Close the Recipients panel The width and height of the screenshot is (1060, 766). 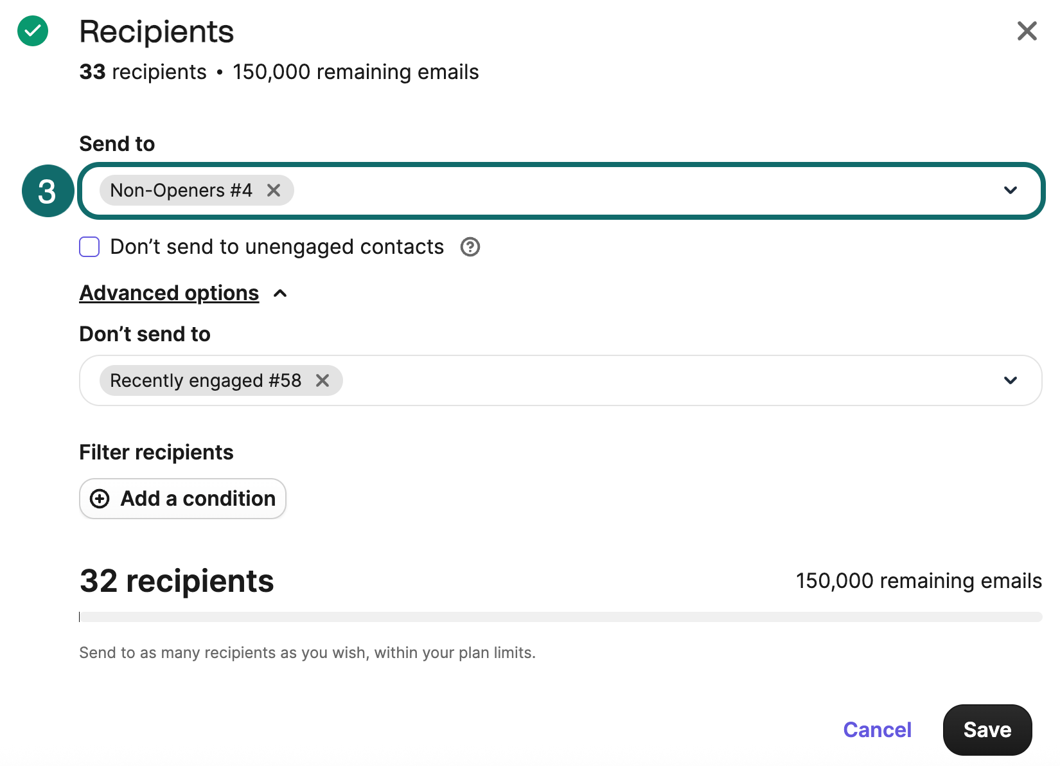[1027, 30]
